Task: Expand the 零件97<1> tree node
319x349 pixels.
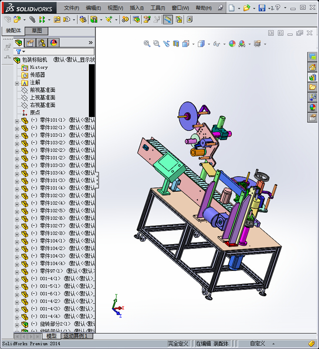Action: pos(17,272)
